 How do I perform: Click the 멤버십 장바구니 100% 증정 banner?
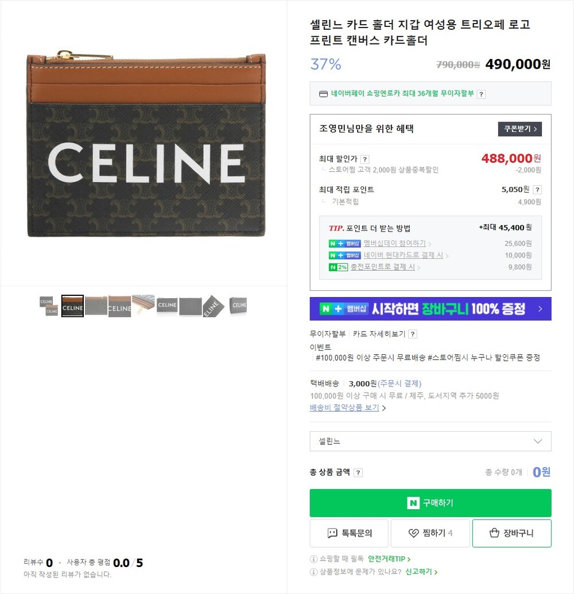430,309
